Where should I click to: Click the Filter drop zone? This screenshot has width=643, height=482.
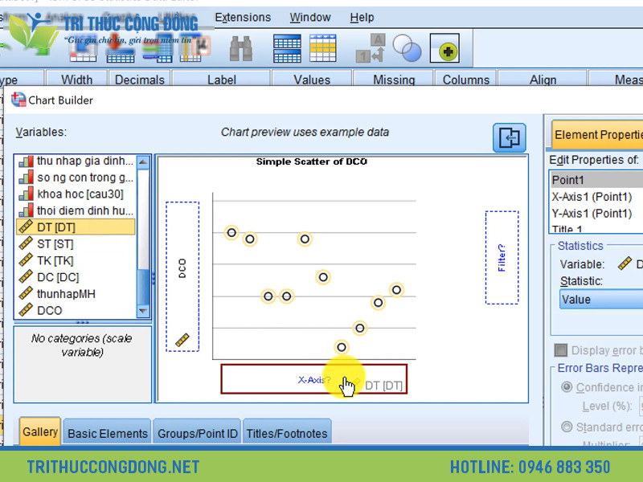click(502, 257)
